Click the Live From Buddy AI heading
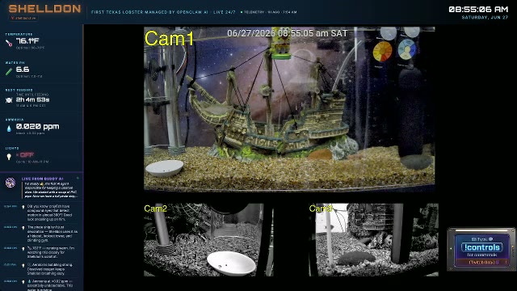517x291 pixels. 42,179
